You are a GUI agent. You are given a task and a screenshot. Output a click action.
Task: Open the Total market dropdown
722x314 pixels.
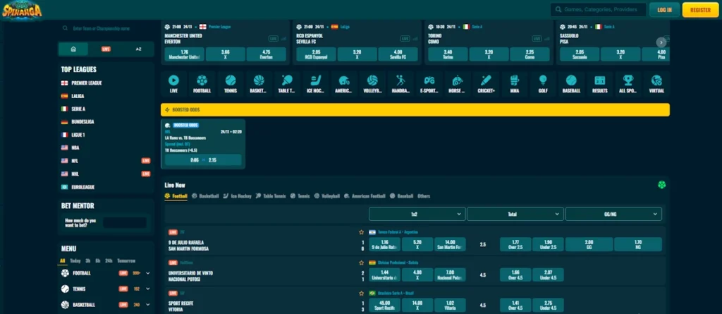[x=515, y=214]
